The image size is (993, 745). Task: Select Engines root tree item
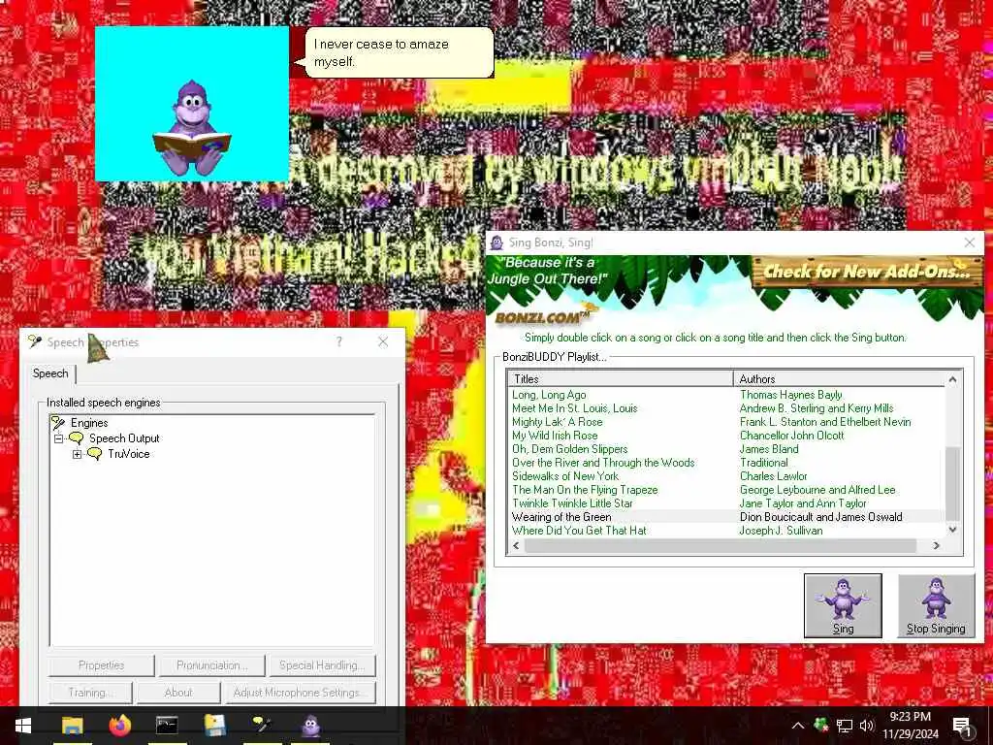pyautogui.click(x=88, y=423)
